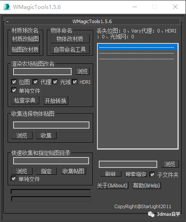Toggle the 子文件夹 checkbox
Image resolution: width=186 pixels, height=222 pixels.
point(152,174)
